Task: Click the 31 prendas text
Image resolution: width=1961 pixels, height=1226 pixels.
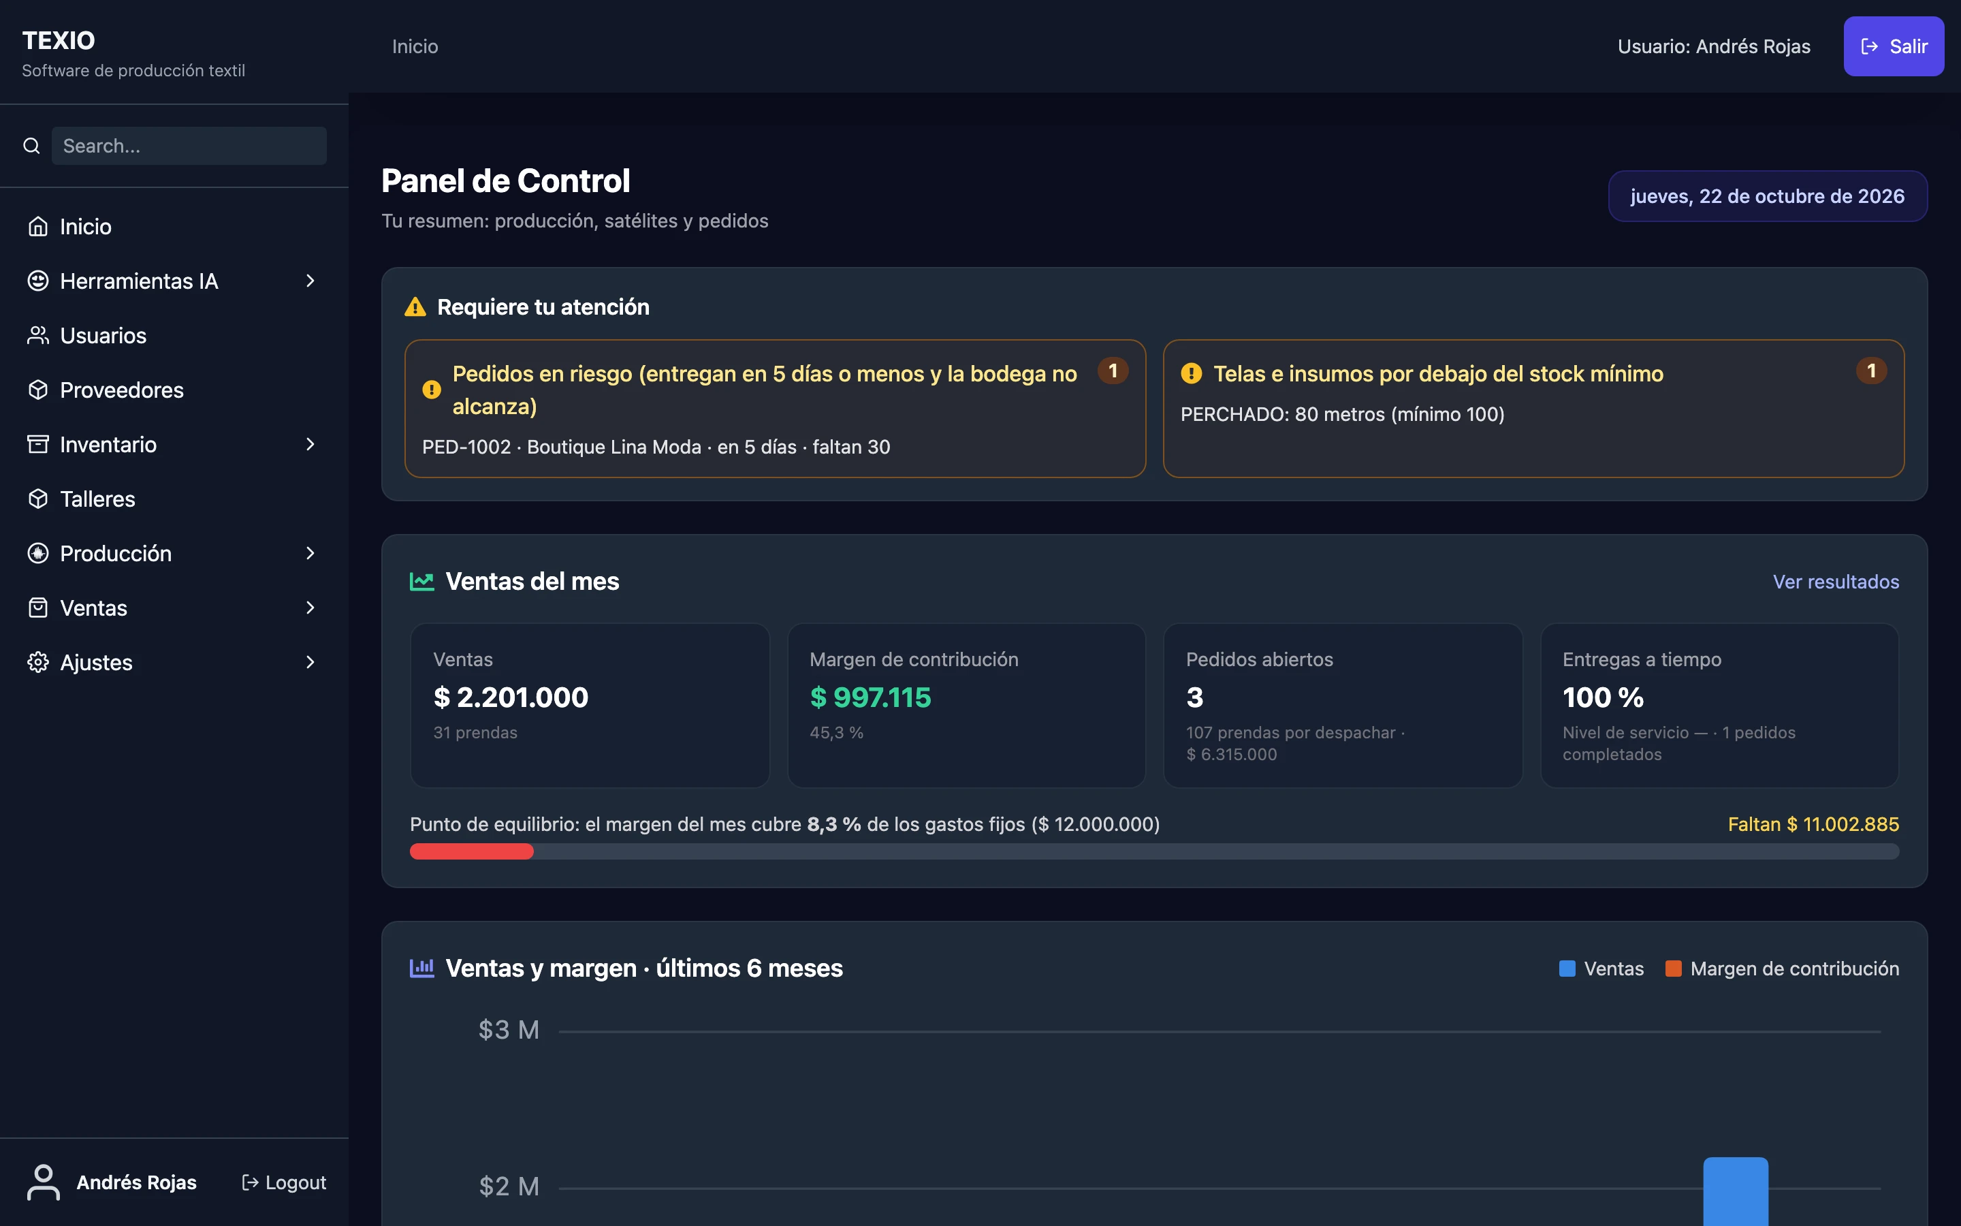Action: pos(475,732)
